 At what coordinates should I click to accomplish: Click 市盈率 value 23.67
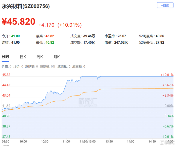coord(122,36)
